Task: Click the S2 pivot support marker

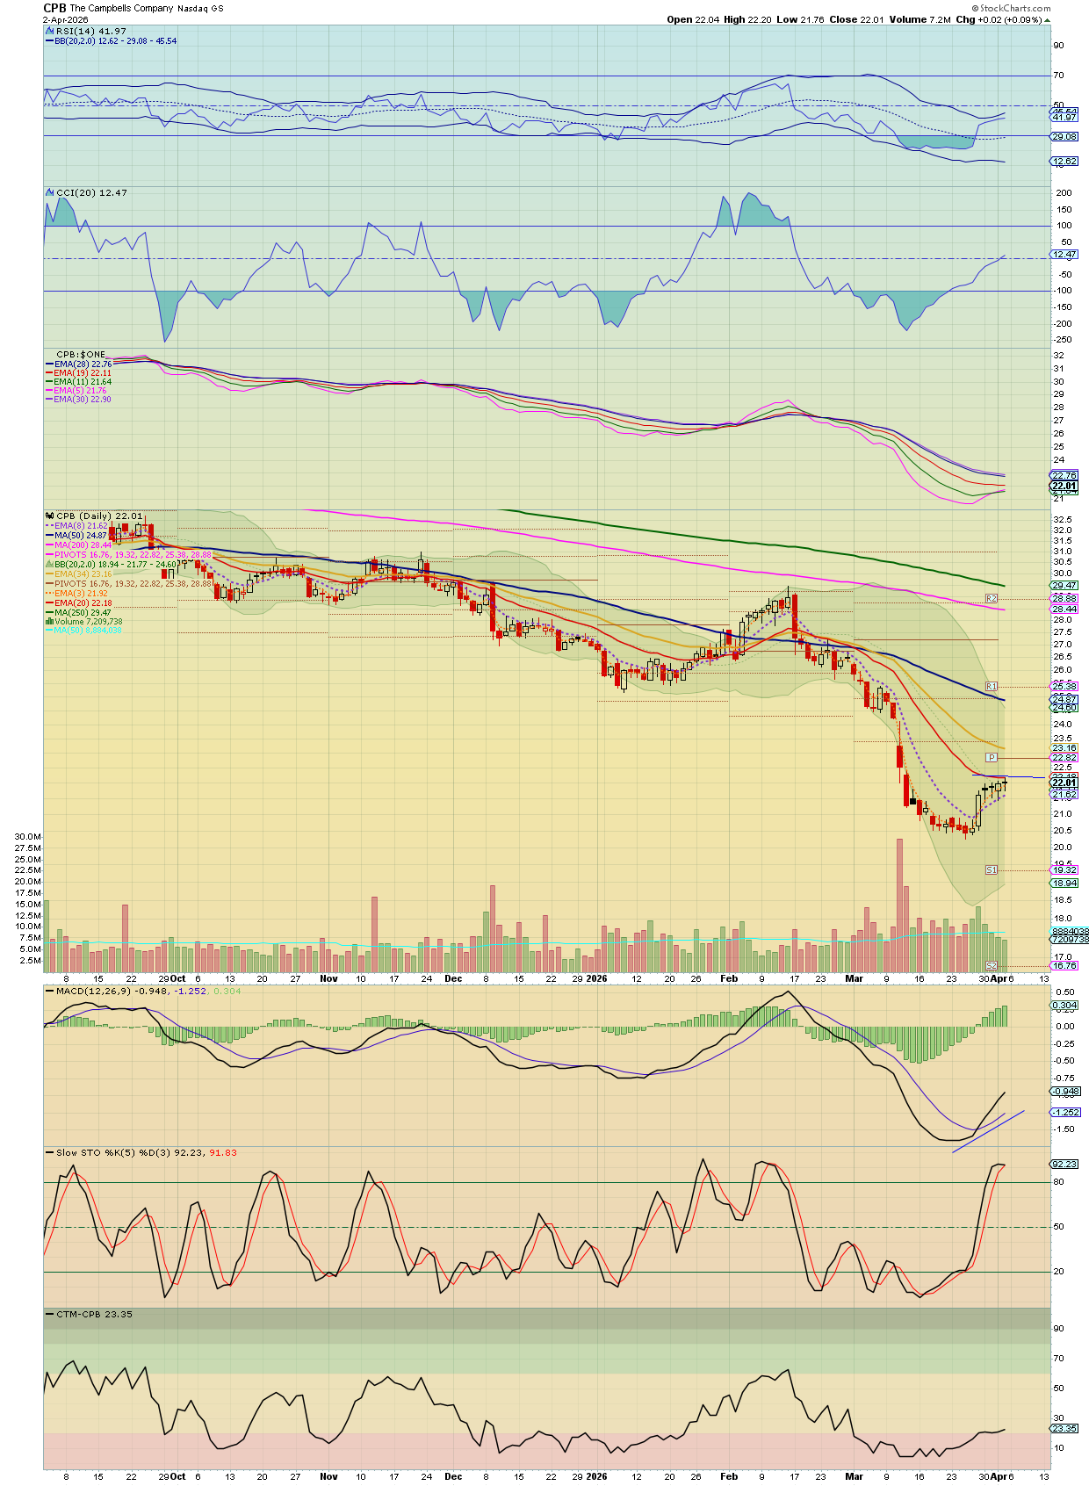Action: (x=992, y=965)
